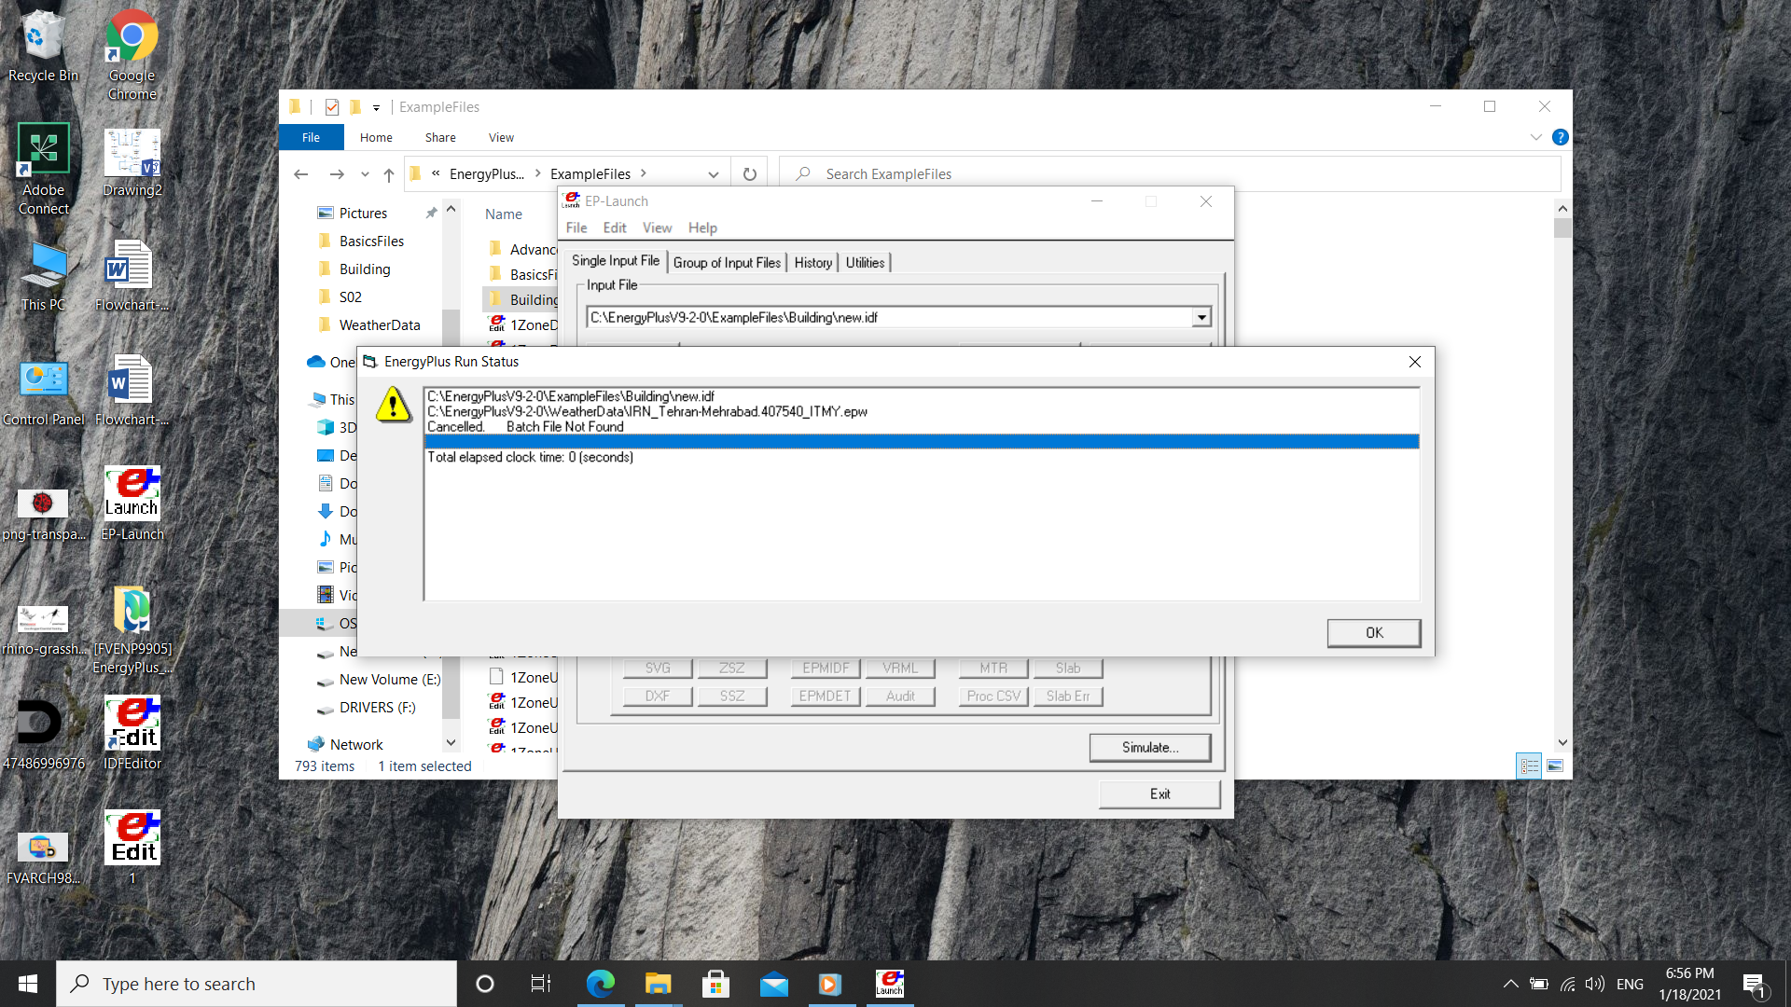Open Adobe Connect desktop shortcut
The width and height of the screenshot is (1791, 1007).
pos(43,170)
